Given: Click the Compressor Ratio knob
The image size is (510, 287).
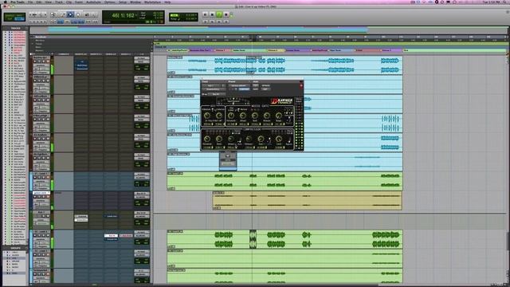Looking at the screenshot, I should (x=219, y=140).
